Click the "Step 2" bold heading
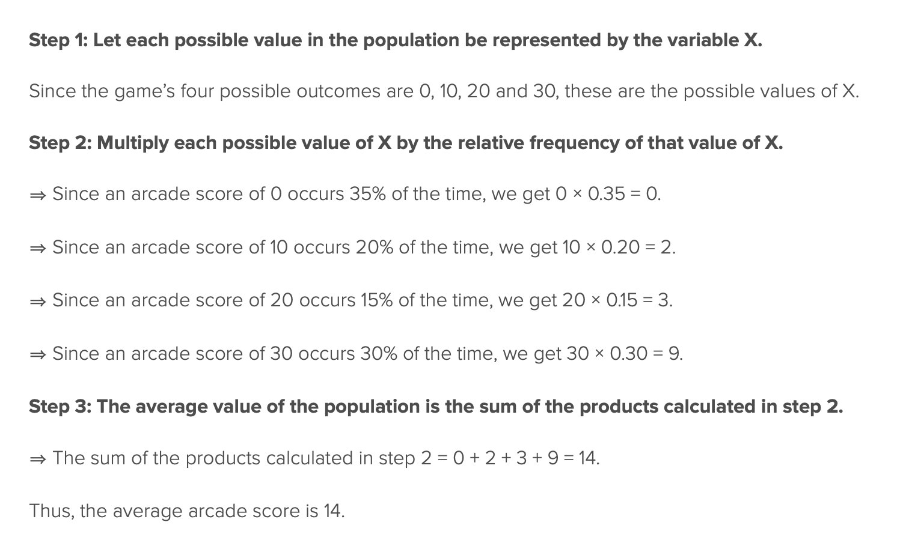 (x=406, y=143)
